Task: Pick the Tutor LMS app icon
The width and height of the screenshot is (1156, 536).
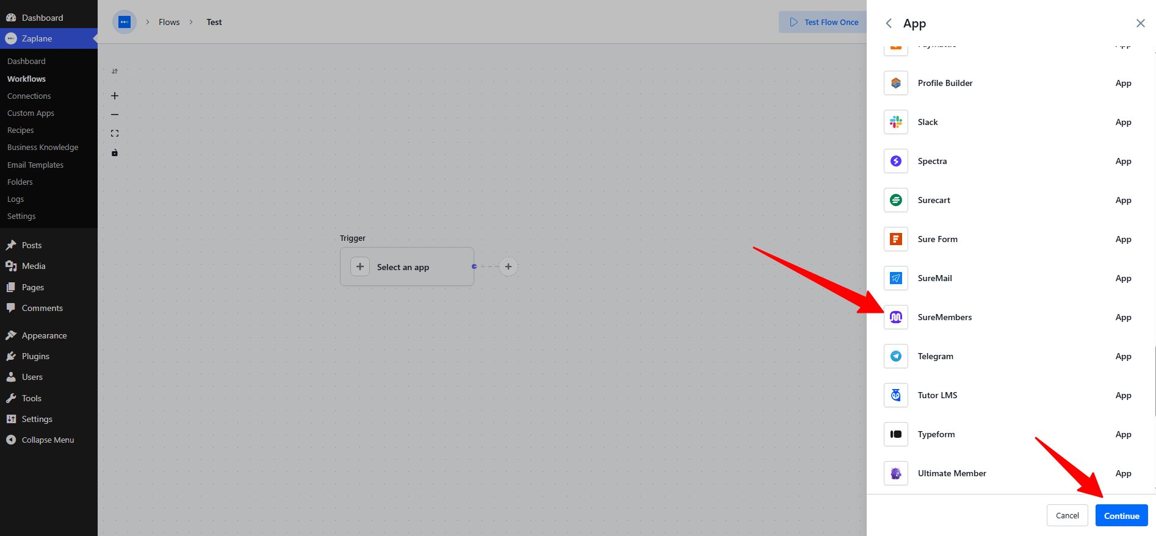Action: (896, 395)
